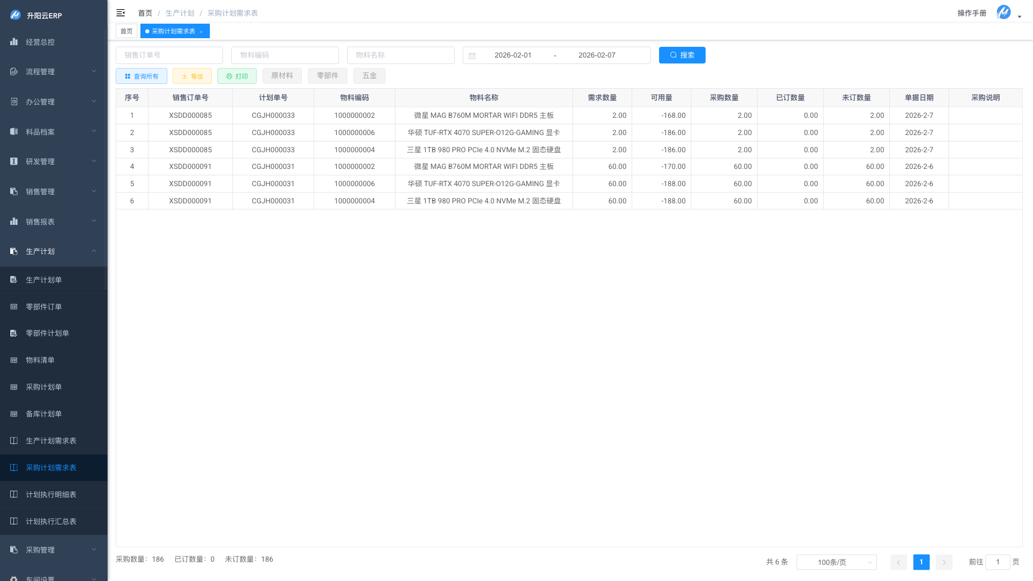The image size is (1033, 581).
Task: Click the 打印 print button
Action: point(237,76)
